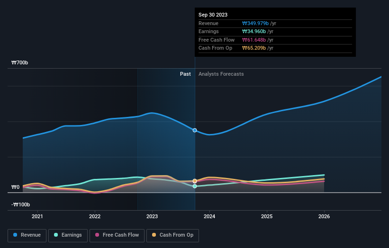Click the ₩61.648b free cash flow value
Screen dimensions: 389x248
254,40
